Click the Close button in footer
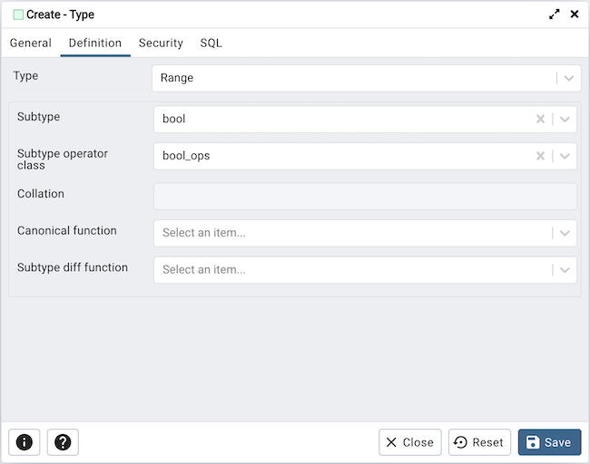This screenshot has height=464, width=590. coord(409,442)
